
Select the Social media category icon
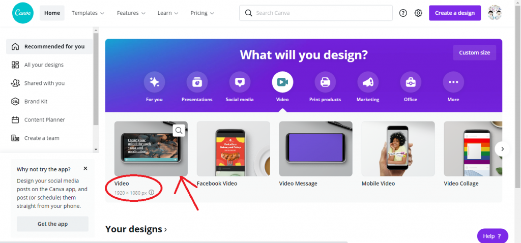(240, 82)
